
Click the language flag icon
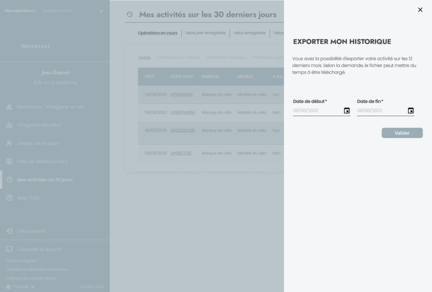pyautogui.click(x=8, y=287)
